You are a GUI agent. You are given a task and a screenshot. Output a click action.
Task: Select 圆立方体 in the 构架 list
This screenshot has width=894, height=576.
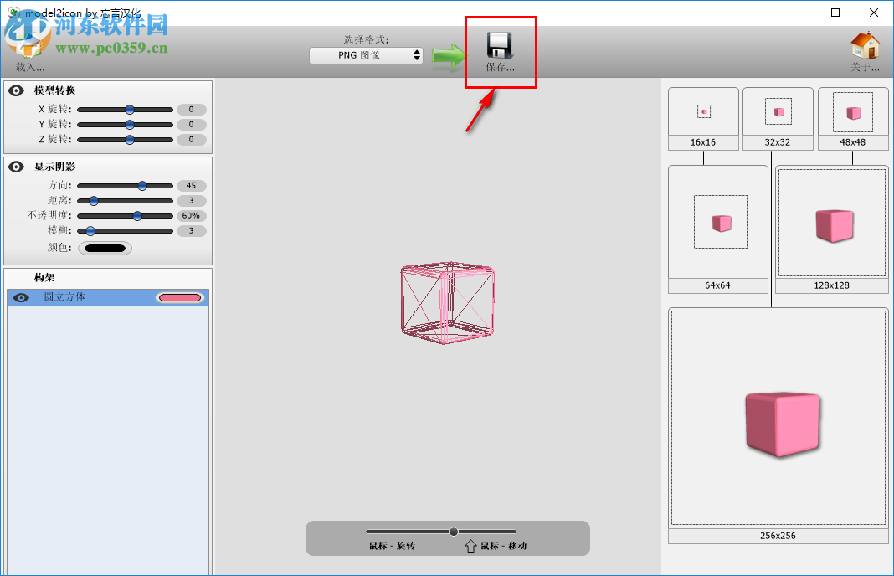[x=63, y=296]
